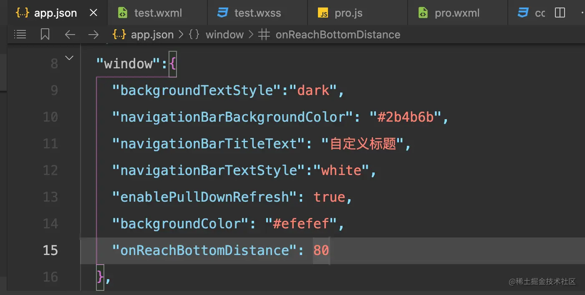This screenshot has width=585, height=295.
Task: Open the test.wxss tab
Action: point(257,13)
